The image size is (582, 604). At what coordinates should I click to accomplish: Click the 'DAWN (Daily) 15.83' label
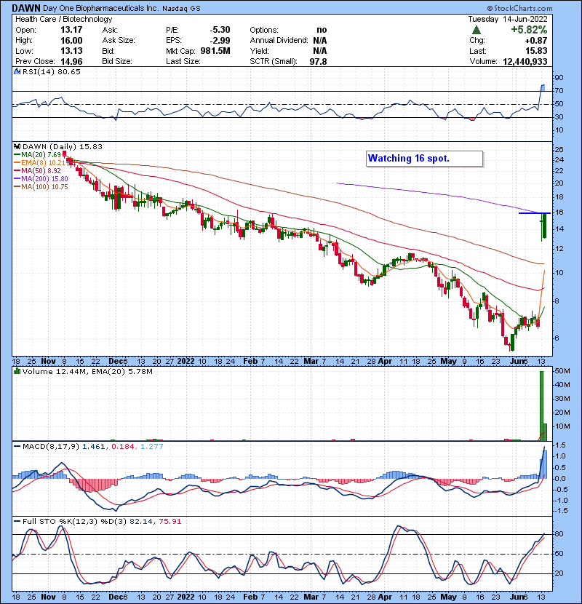click(x=63, y=146)
